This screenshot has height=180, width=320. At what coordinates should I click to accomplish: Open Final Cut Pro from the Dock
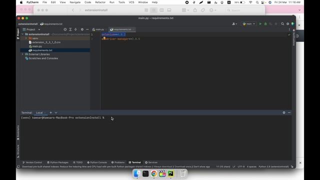pos(162,173)
